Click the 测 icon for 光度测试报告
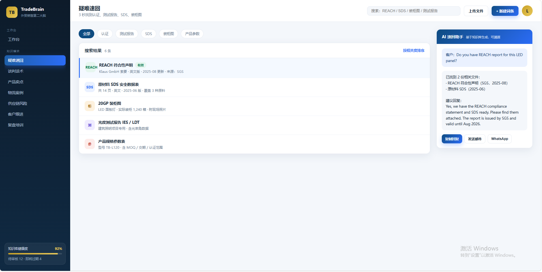 pos(90,125)
